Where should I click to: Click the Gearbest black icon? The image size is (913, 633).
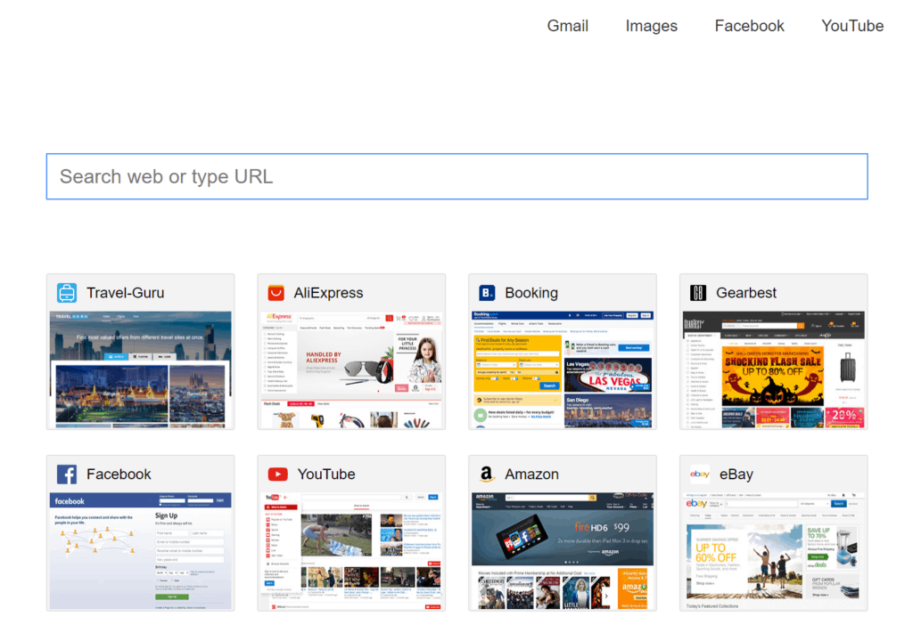(x=698, y=293)
